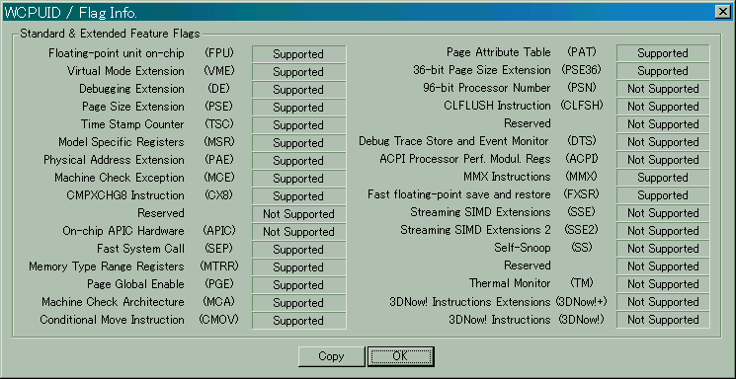
Task: Select the SEP status field
Action: (x=298, y=250)
